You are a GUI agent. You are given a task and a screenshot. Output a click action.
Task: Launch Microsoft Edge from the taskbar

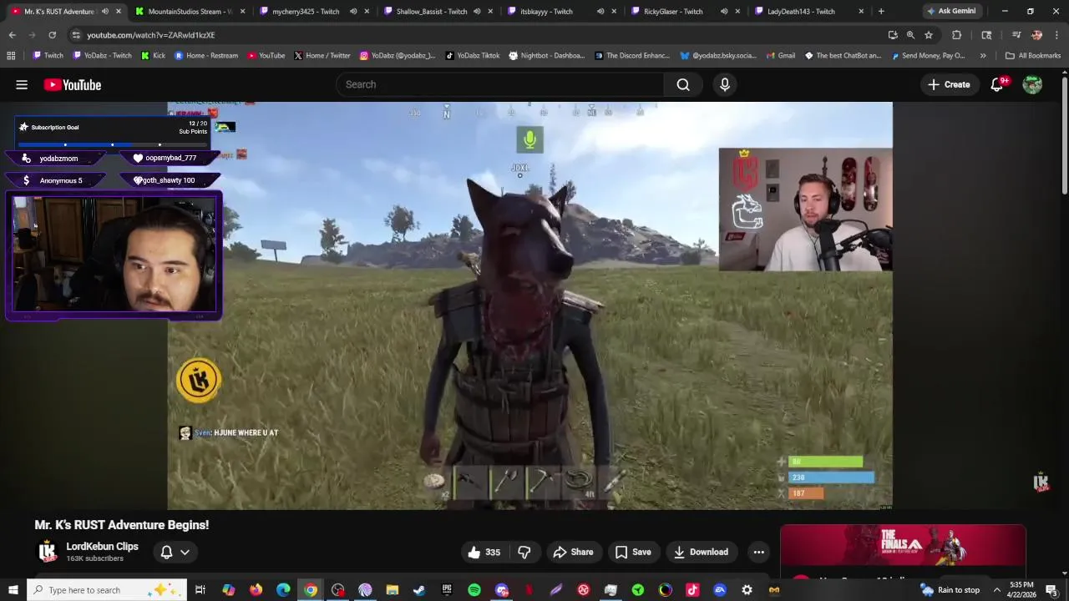point(283,590)
